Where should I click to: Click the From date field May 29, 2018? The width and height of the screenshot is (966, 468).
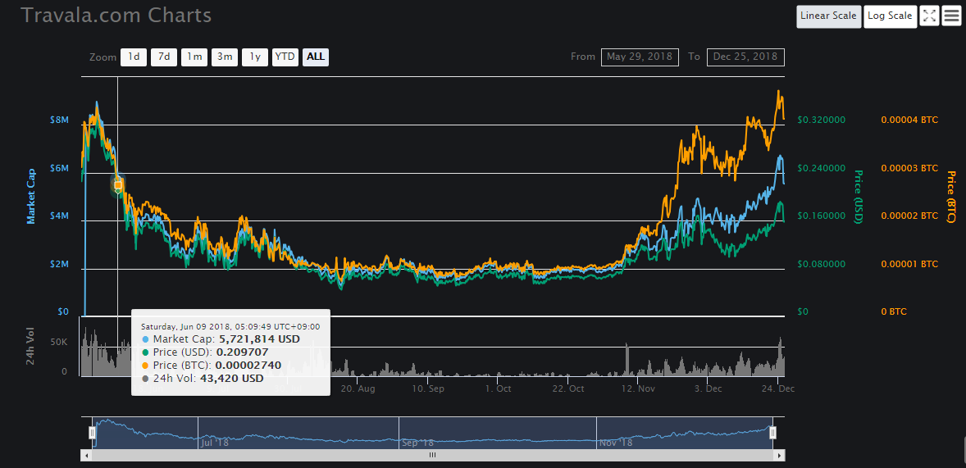640,57
